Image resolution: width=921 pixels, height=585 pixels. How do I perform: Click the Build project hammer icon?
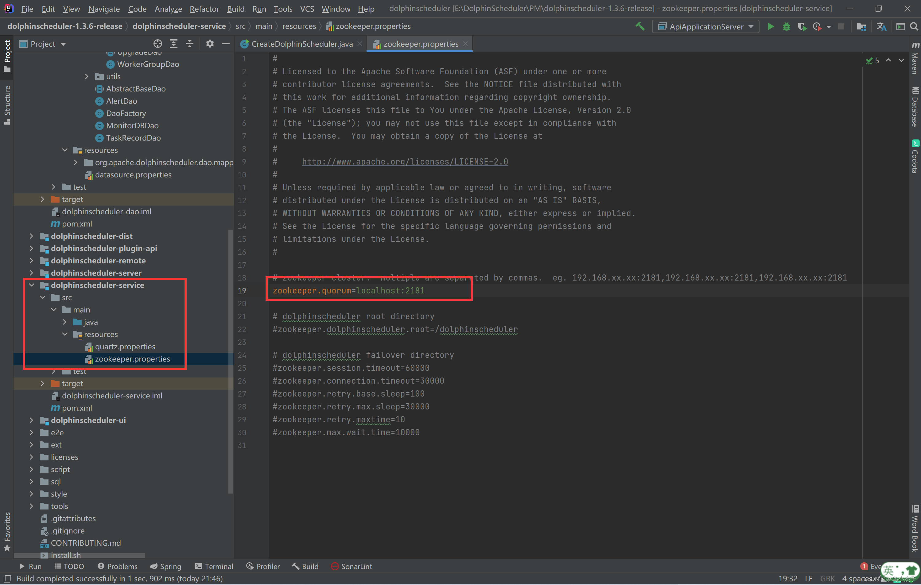[x=640, y=26]
